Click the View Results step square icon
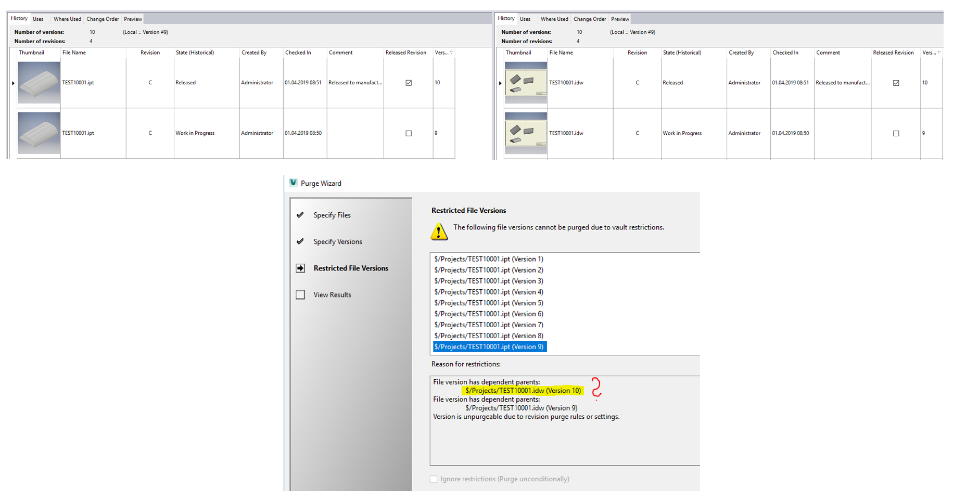 click(x=300, y=294)
